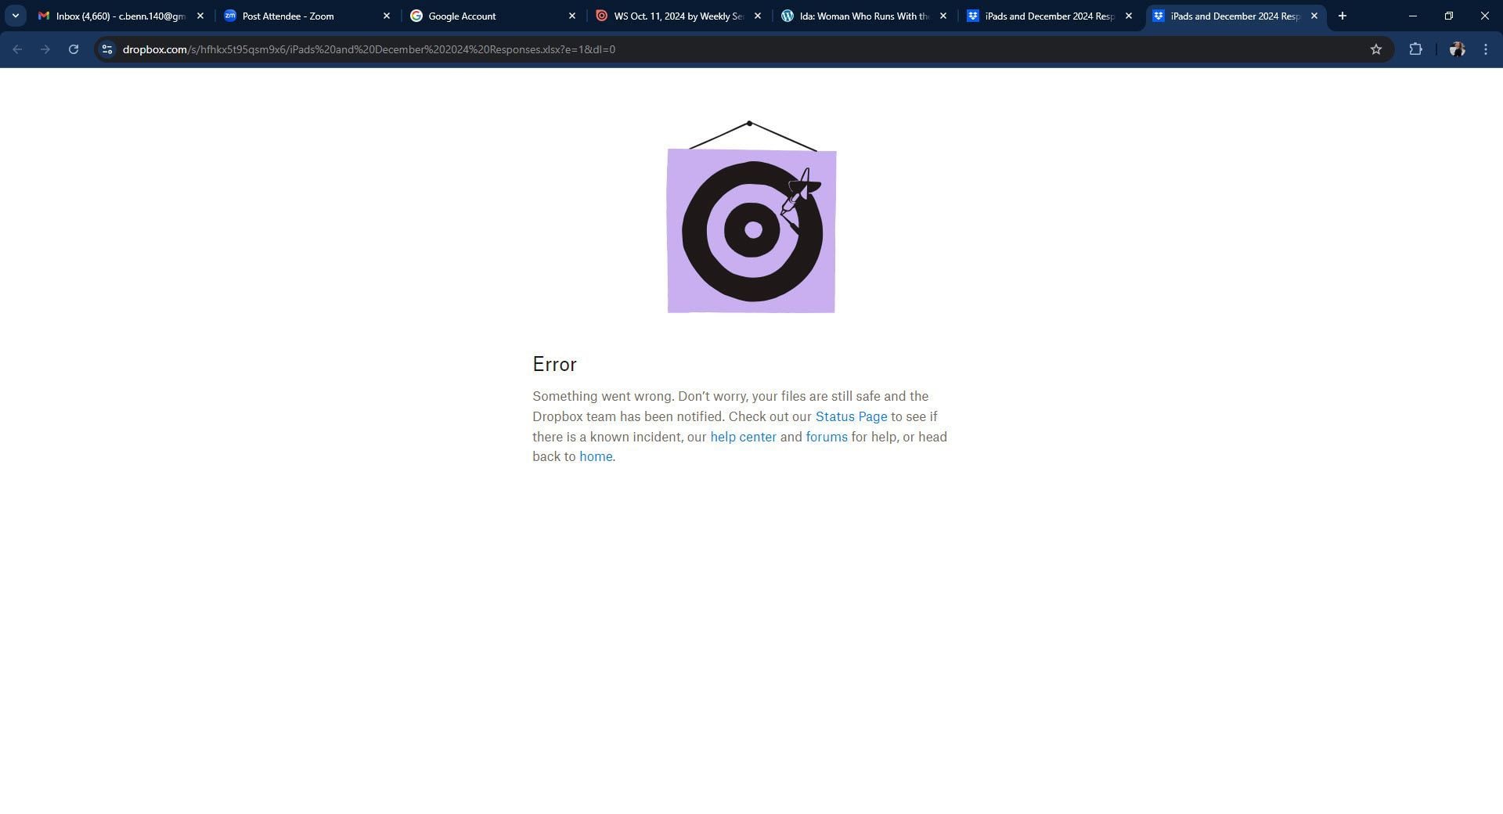
Task: Reload the Dropbox error page
Action: click(74, 49)
